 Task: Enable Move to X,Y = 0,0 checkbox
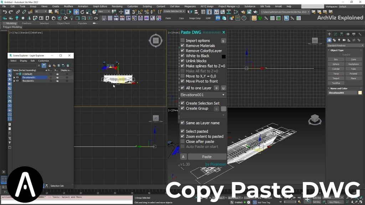point(182,76)
